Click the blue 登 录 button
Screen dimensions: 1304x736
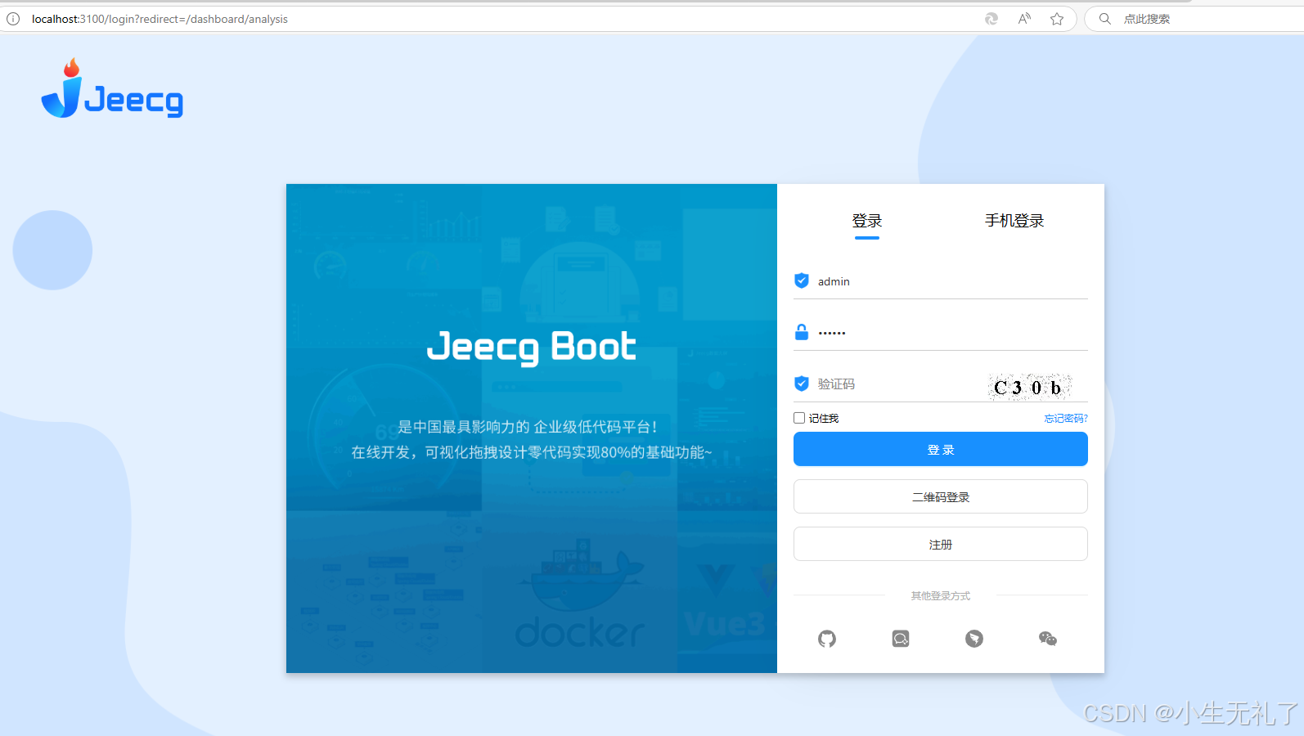point(941,449)
